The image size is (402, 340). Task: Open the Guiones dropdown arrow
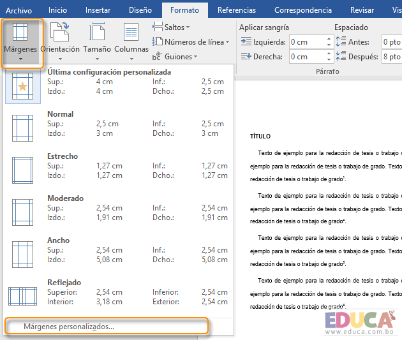point(196,56)
